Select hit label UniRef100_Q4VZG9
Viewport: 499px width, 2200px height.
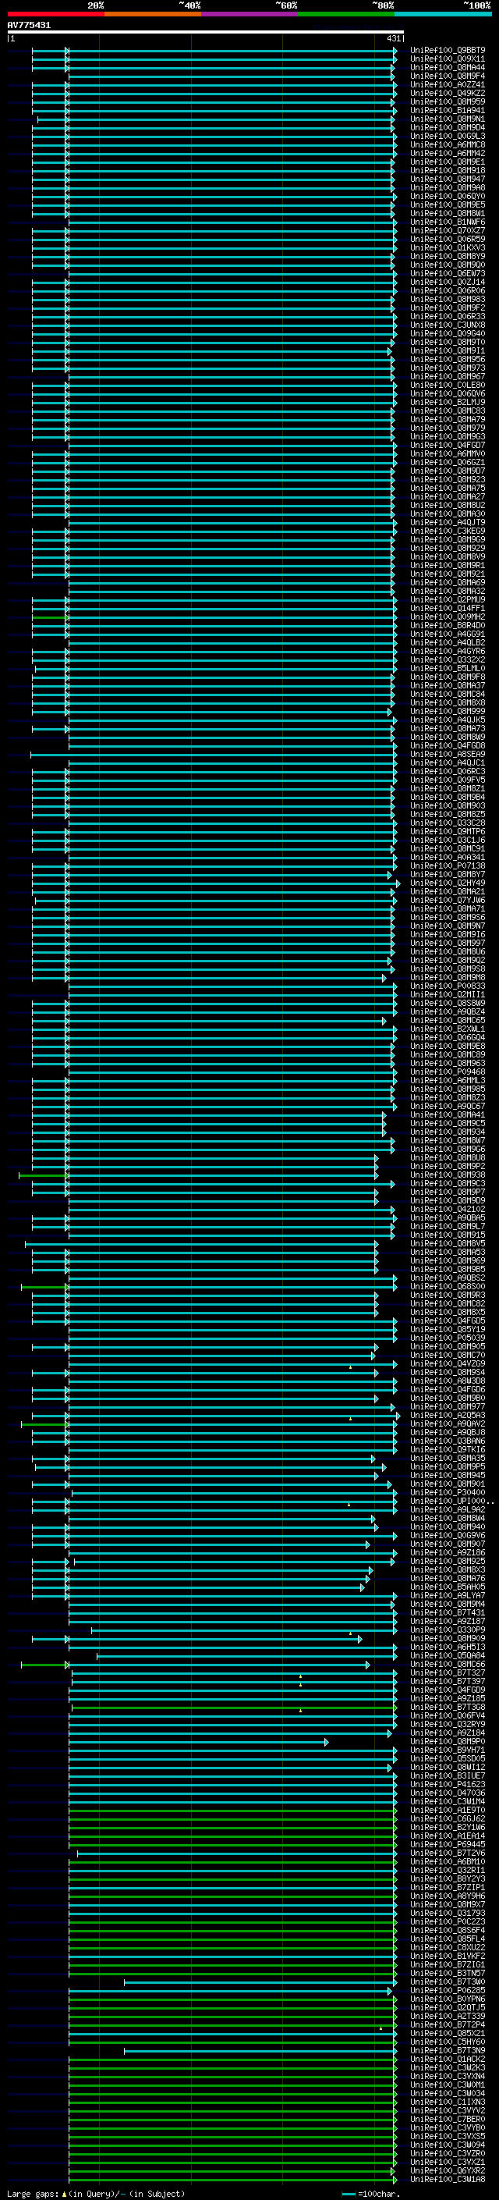click(x=448, y=1364)
